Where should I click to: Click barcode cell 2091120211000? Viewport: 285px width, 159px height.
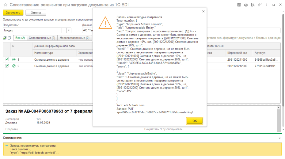click(237, 60)
